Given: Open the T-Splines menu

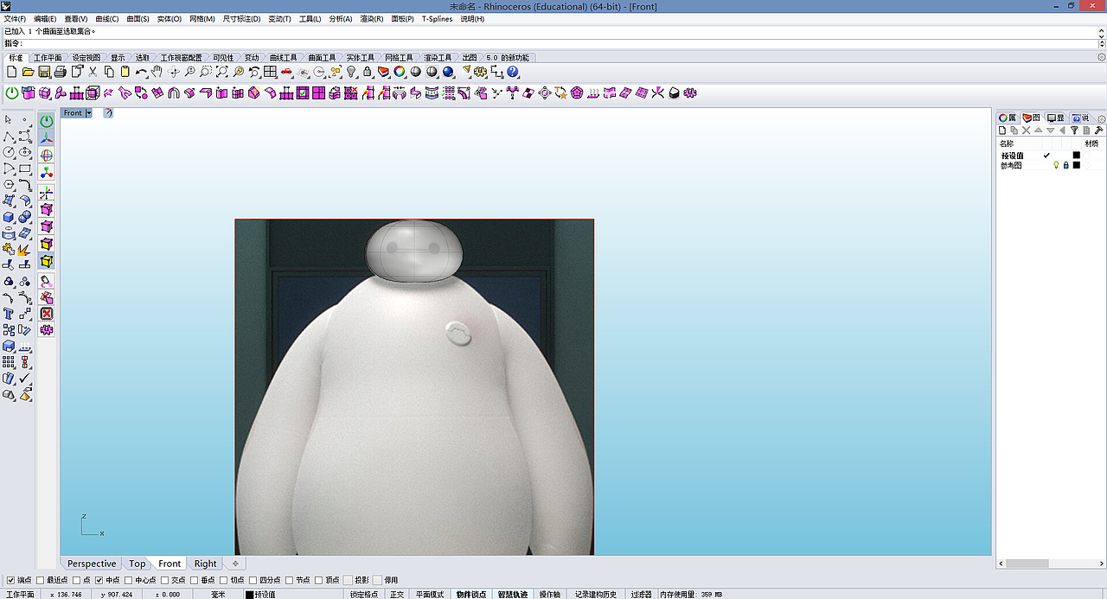Looking at the screenshot, I should pos(437,19).
